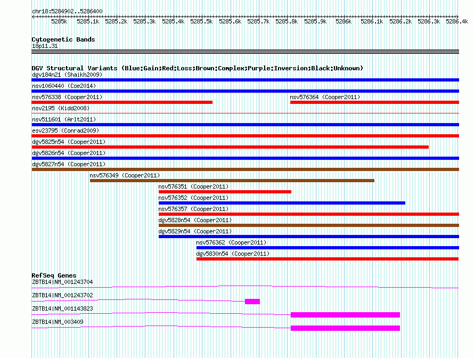Click the nsv576338 (Cooper2011) red loss bar
This screenshot has height=358, width=474.
tap(122, 102)
